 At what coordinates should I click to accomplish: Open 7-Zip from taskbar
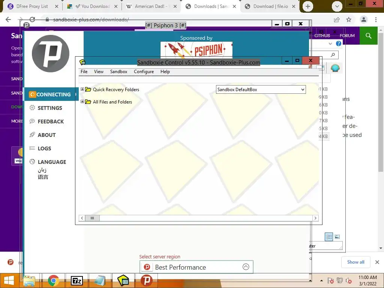click(x=76, y=280)
